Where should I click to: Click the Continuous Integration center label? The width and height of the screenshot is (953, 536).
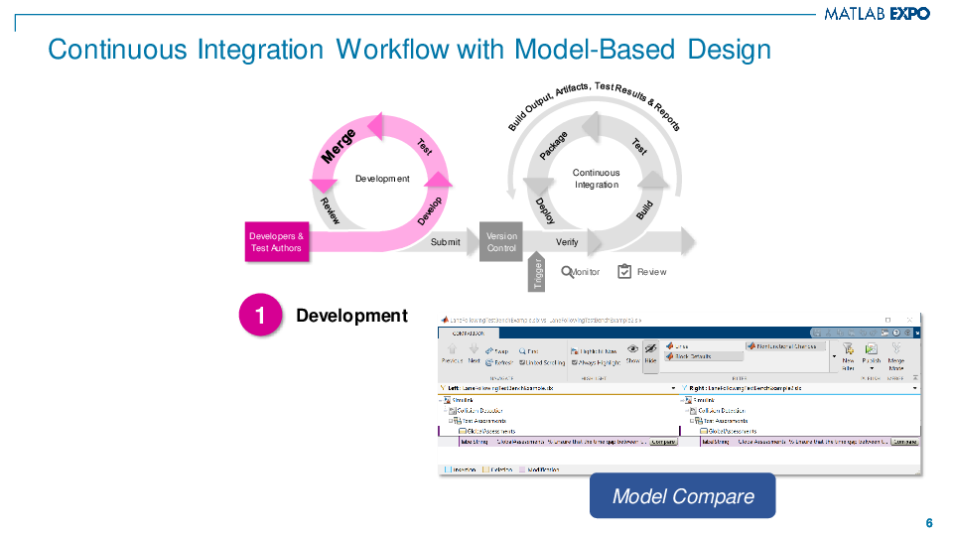point(597,179)
